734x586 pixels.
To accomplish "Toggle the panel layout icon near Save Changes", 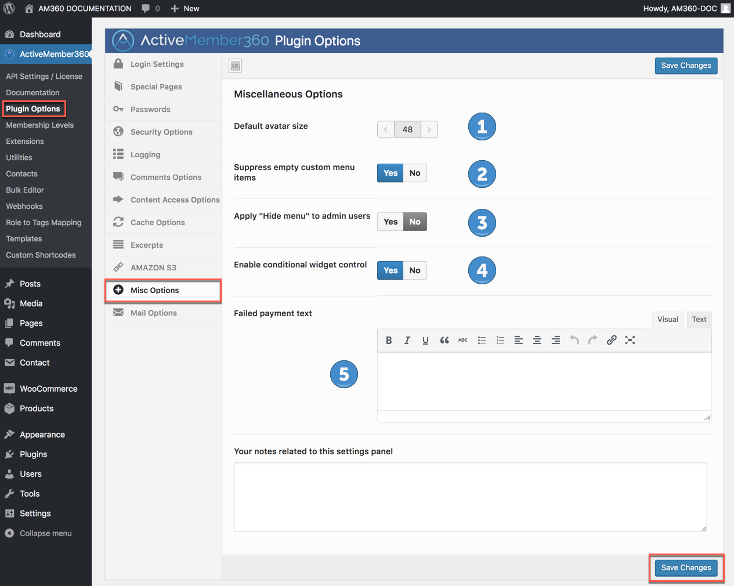I will tap(235, 66).
